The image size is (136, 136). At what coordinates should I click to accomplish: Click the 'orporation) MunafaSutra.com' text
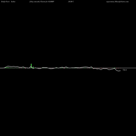tap(118, 2)
